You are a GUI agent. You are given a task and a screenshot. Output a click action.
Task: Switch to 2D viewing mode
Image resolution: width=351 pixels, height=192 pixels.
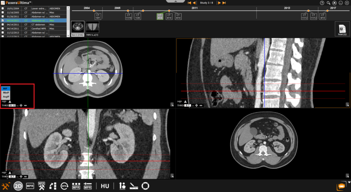click(18, 186)
